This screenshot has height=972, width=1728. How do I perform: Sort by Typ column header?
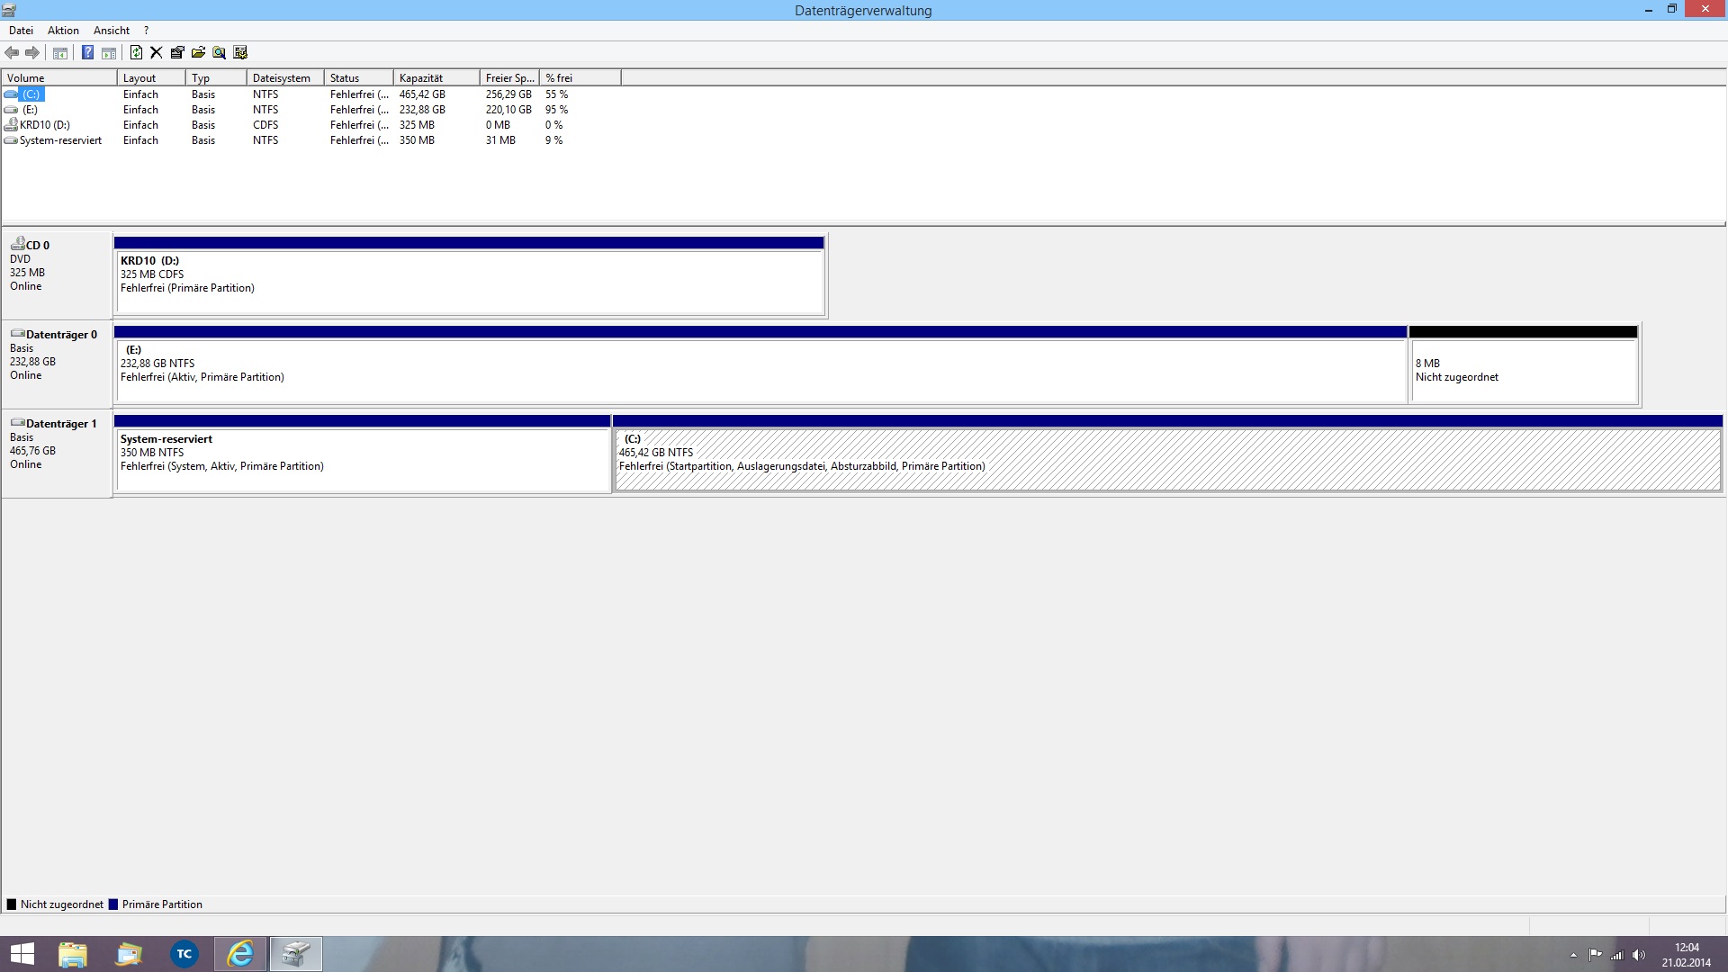216,78
